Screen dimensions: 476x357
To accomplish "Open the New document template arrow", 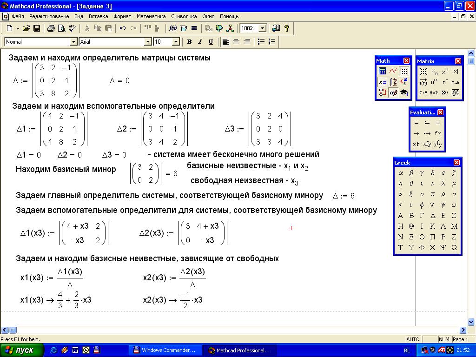I will click(x=18, y=28).
